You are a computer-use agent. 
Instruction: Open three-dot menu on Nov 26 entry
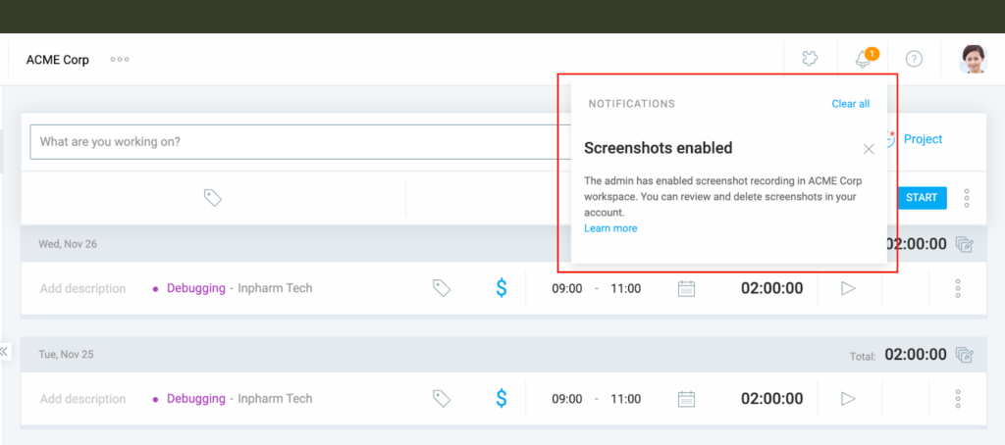click(957, 288)
